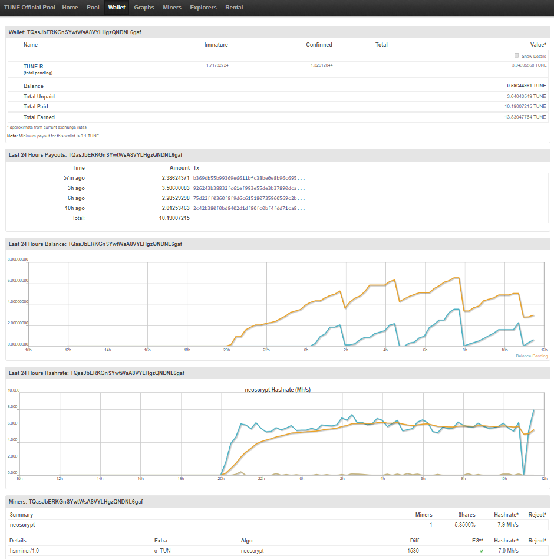
Task: Click the hsrminer/1.0 miner entry
Action: pyautogui.click(x=25, y=550)
